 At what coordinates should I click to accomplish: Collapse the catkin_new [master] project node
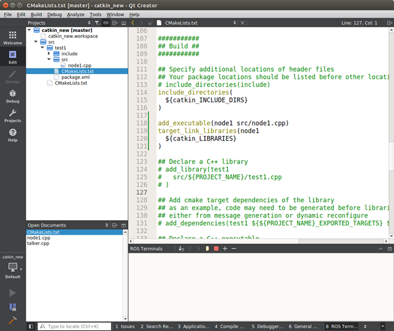(29, 30)
